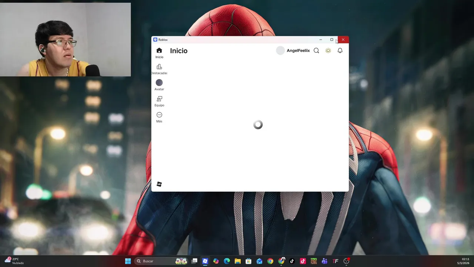Screen dimensions: 474x267
Task: Open the Windows Start menu
Action: pos(128,261)
